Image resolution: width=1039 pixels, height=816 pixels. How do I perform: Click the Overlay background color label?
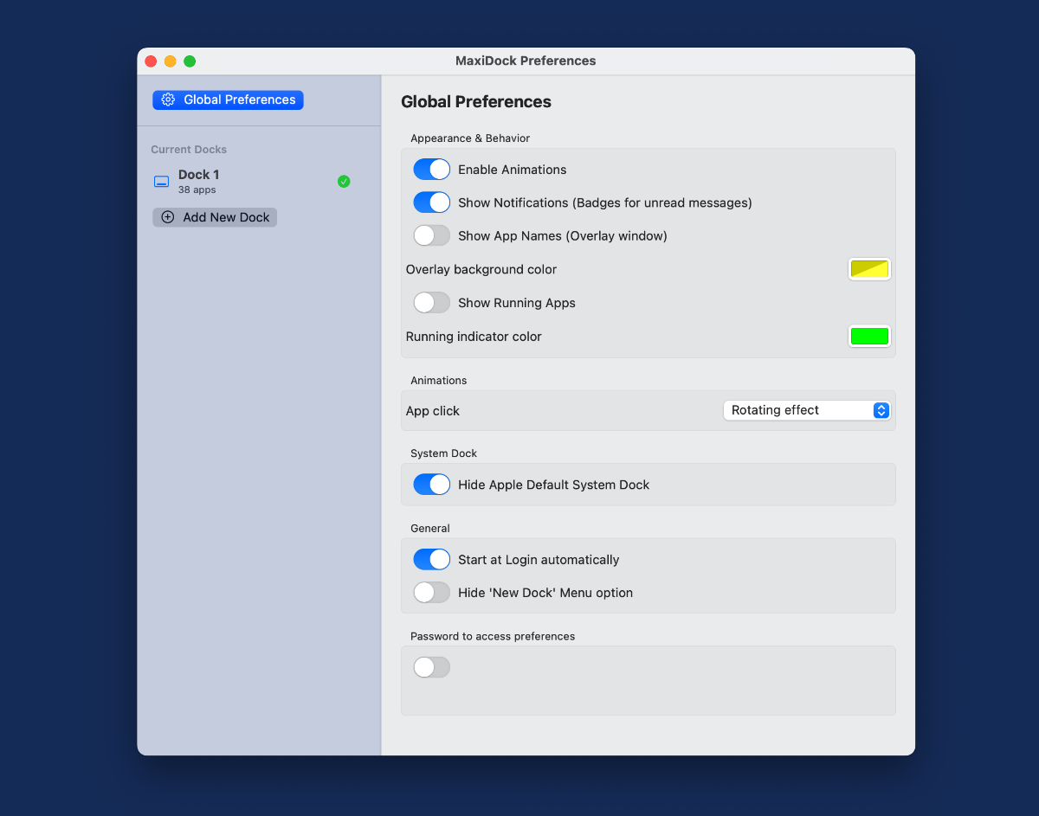(481, 269)
